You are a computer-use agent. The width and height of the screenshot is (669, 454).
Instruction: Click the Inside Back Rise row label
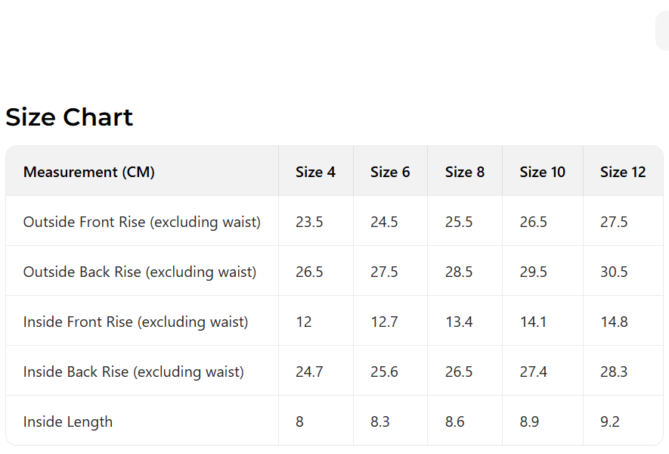(134, 372)
